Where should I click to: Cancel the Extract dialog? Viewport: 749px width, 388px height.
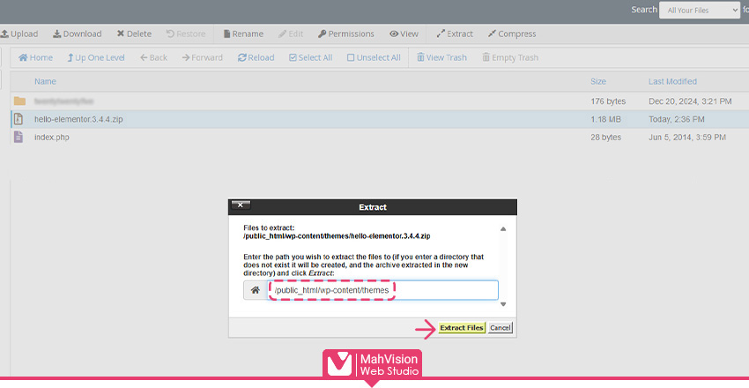(501, 327)
